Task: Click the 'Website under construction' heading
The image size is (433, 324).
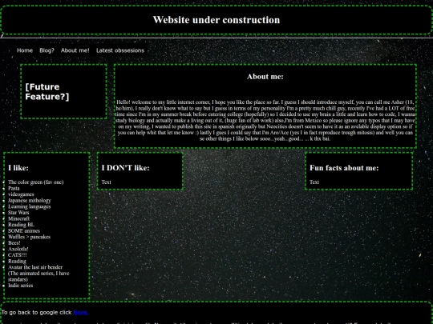Action: tap(216, 20)
